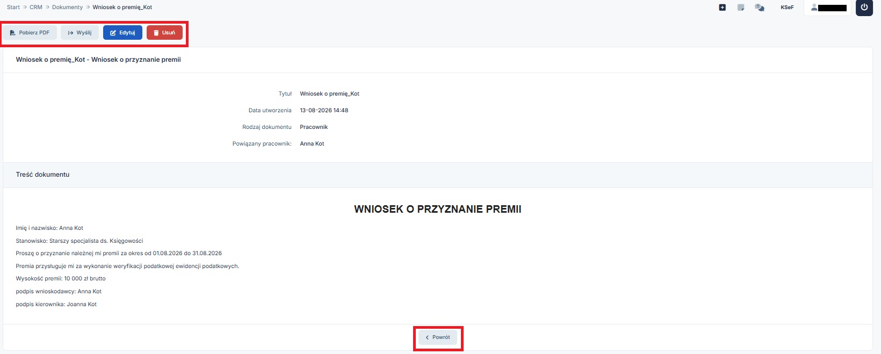Open the help chat bubbles icon
The image size is (881, 354).
(x=760, y=8)
